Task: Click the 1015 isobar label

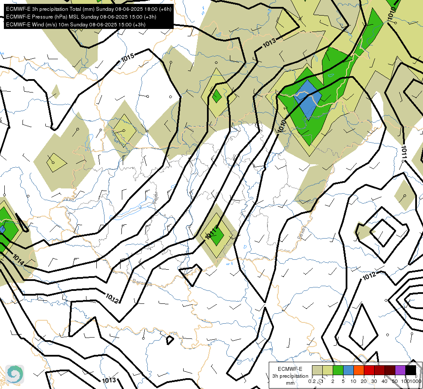Action: pos(127,57)
